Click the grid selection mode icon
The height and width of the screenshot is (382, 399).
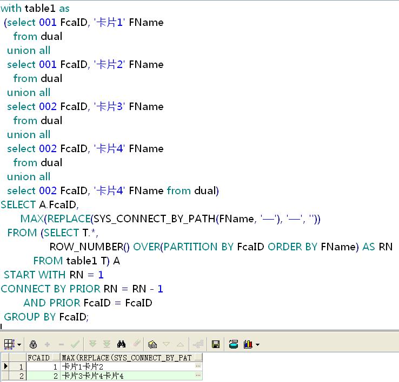point(9,344)
